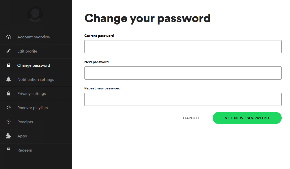Click the lock icon beside Change password
Viewport: 290px width, 169px height.
pyautogui.click(x=9, y=65)
